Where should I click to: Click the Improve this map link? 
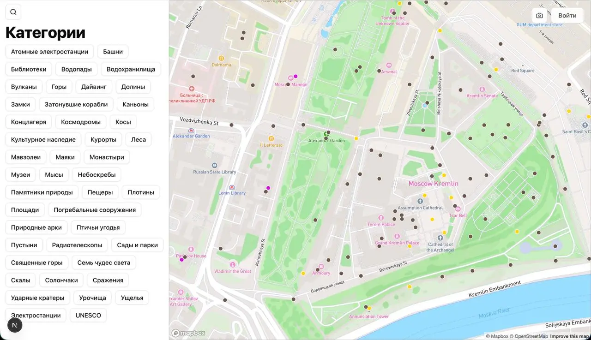[570, 336]
